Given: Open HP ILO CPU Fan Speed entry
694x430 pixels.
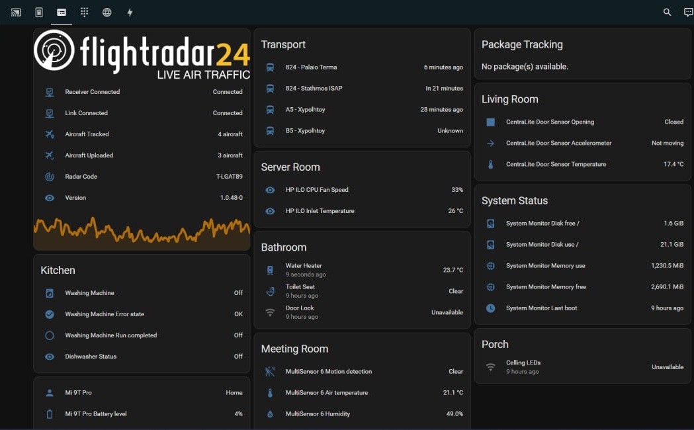Looking at the screenshot, I should coord(362,190).
